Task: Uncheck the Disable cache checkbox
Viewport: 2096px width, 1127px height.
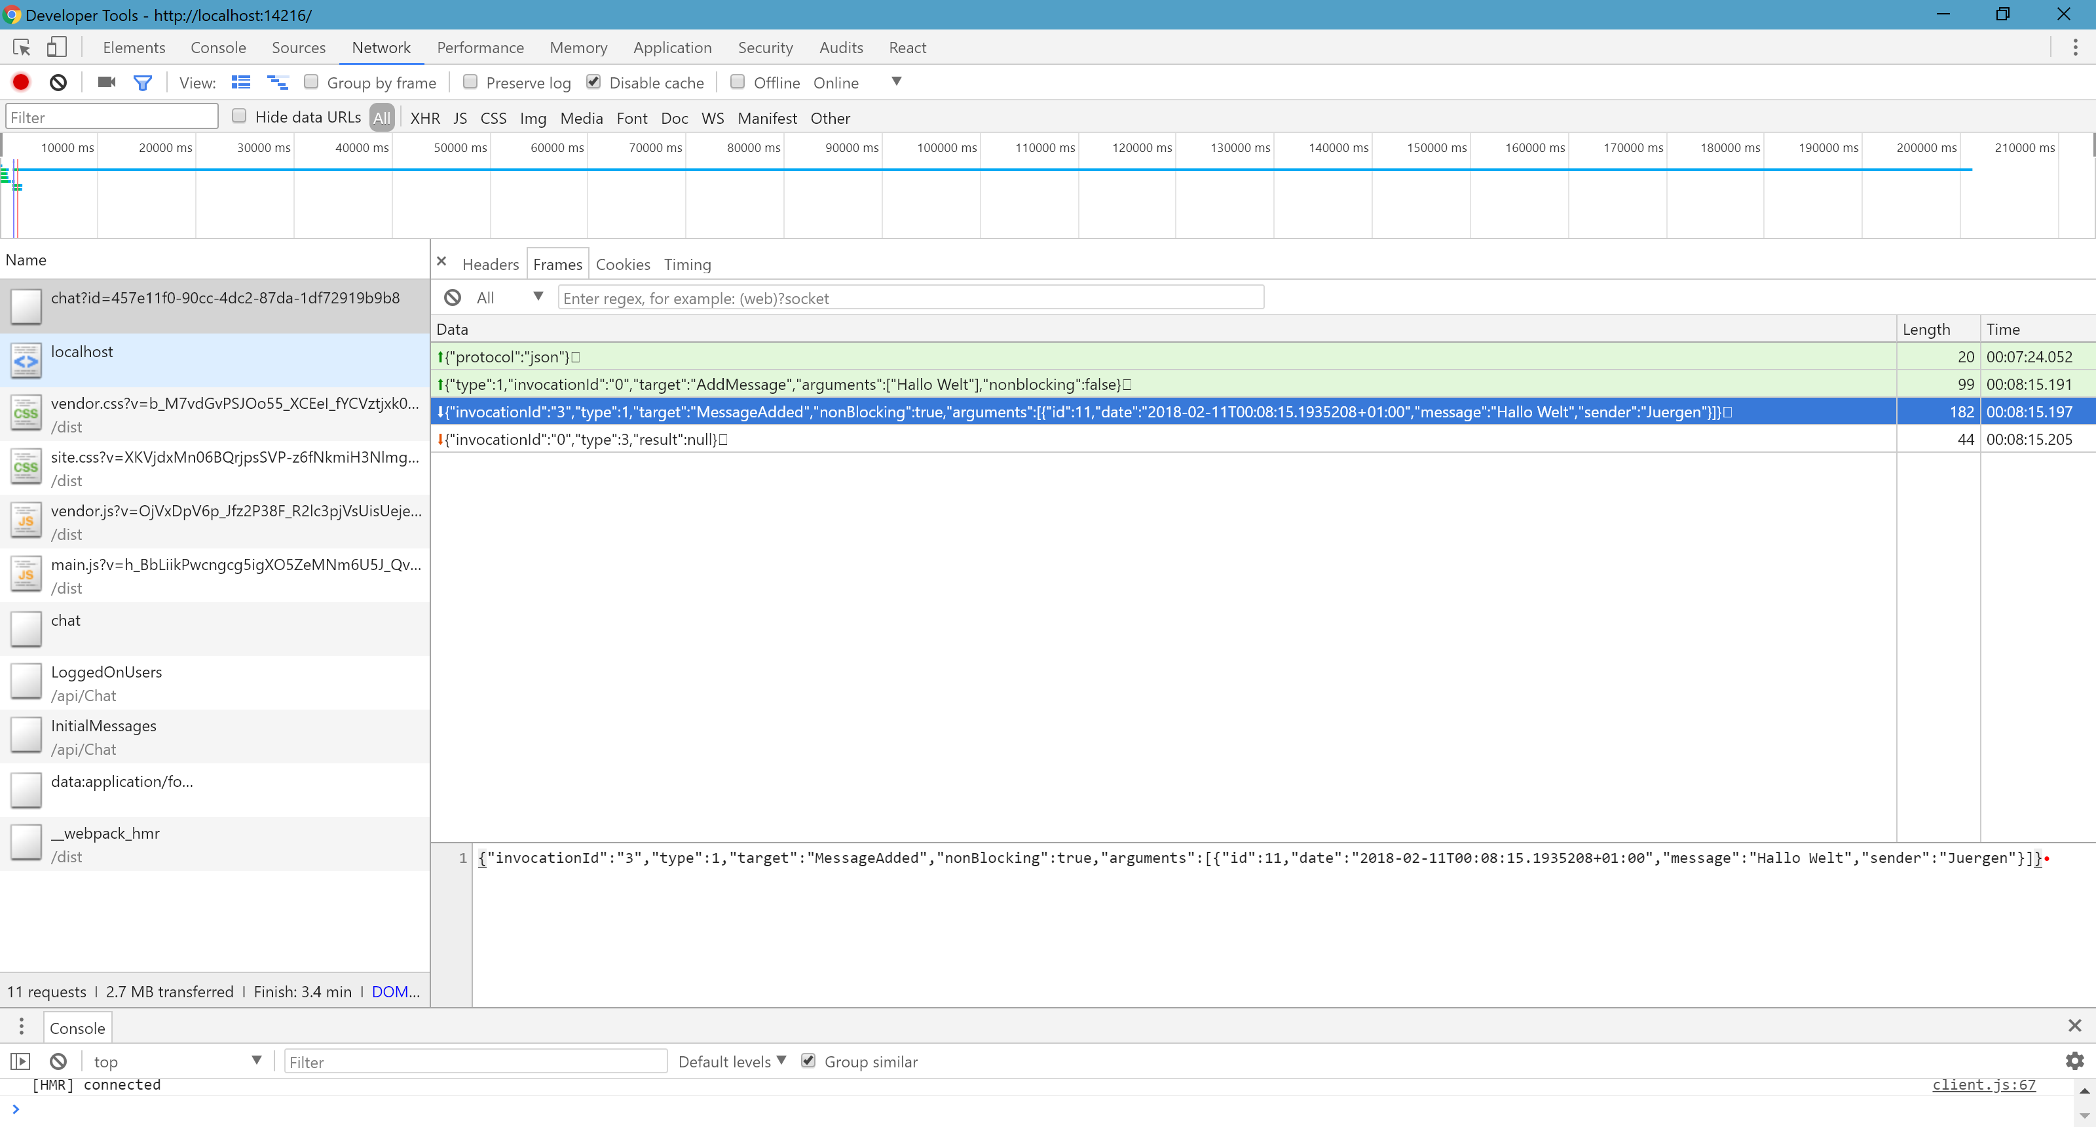Action: coord(593,81)
